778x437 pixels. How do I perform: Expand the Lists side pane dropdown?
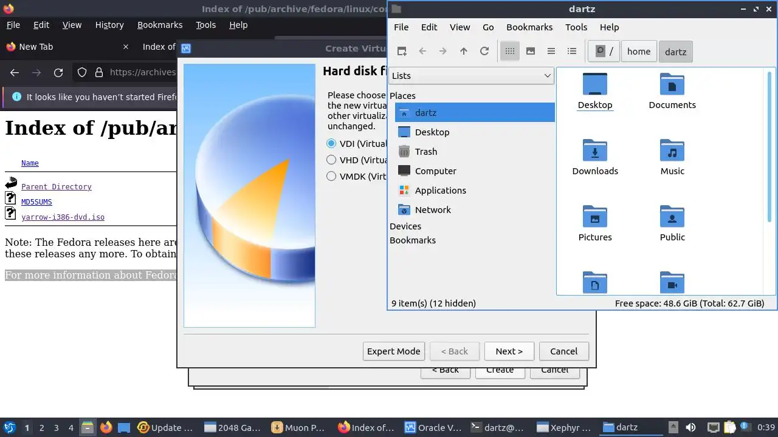(x=471, y=76)
